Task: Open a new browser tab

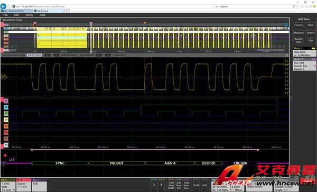Action: point(68,11)
